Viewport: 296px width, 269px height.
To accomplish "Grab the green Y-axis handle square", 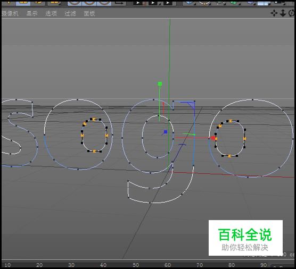I will [160, 83].
